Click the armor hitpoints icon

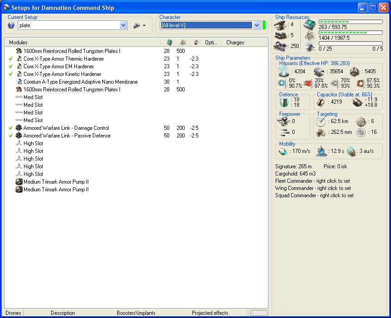pos(319,71)
